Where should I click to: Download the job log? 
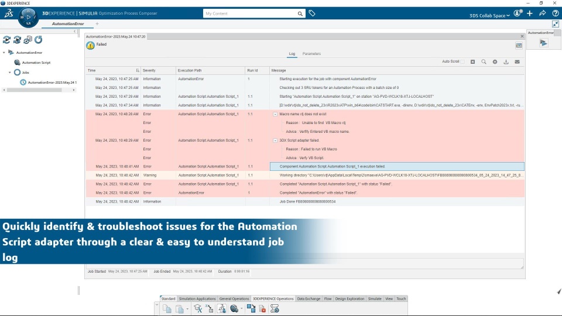click(506, 61)
